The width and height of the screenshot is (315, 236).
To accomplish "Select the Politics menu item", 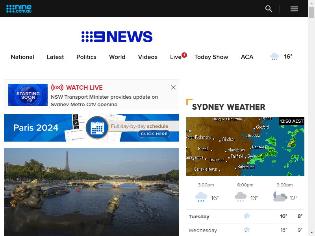I will pyautogui.click(x=86, y=57).
